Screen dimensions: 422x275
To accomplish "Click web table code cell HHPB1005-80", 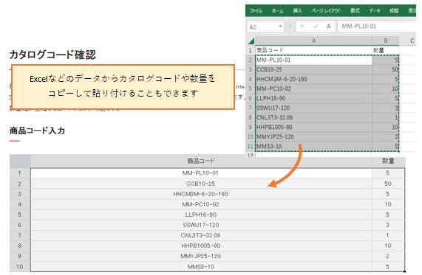I will coord(201,246).
